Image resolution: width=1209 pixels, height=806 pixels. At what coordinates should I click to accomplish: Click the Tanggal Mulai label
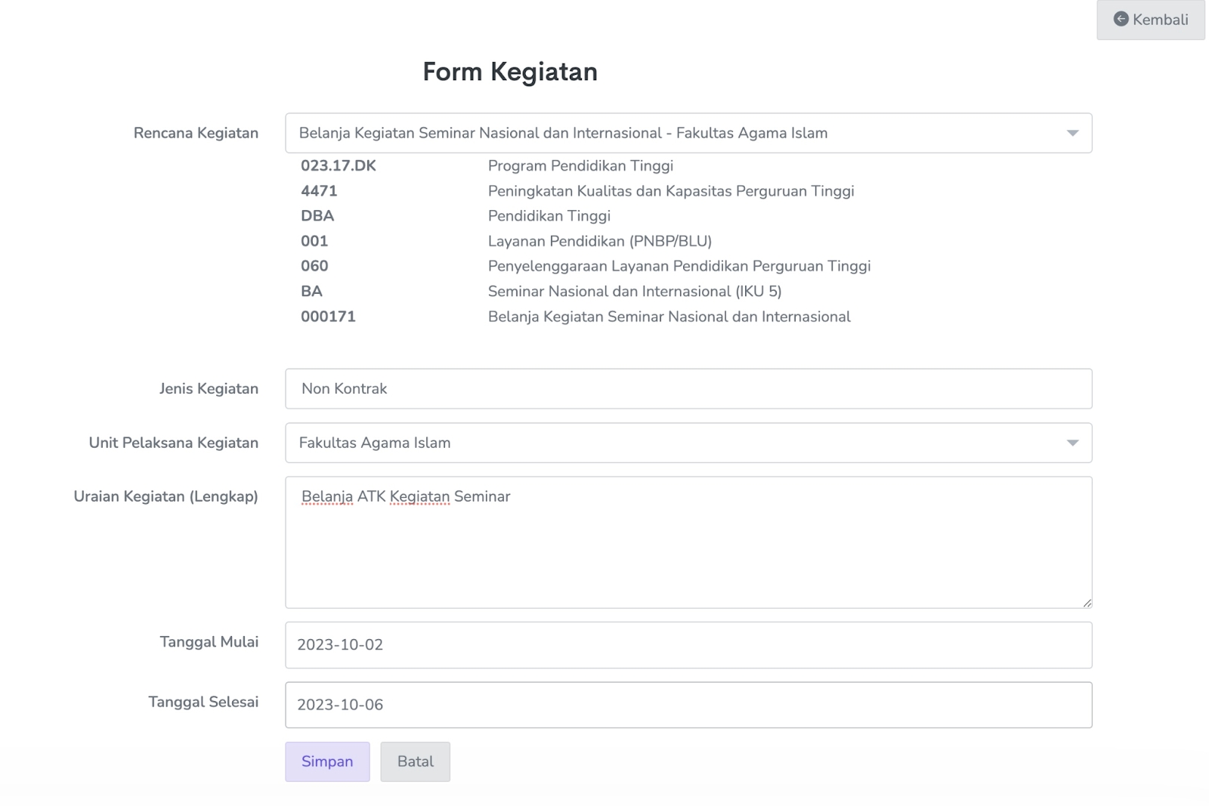pyautogui.click(x=209, y=642)
